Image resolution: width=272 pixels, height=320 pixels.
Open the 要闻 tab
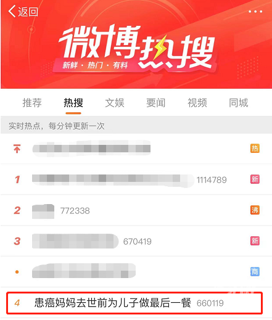tap(156, 103)
